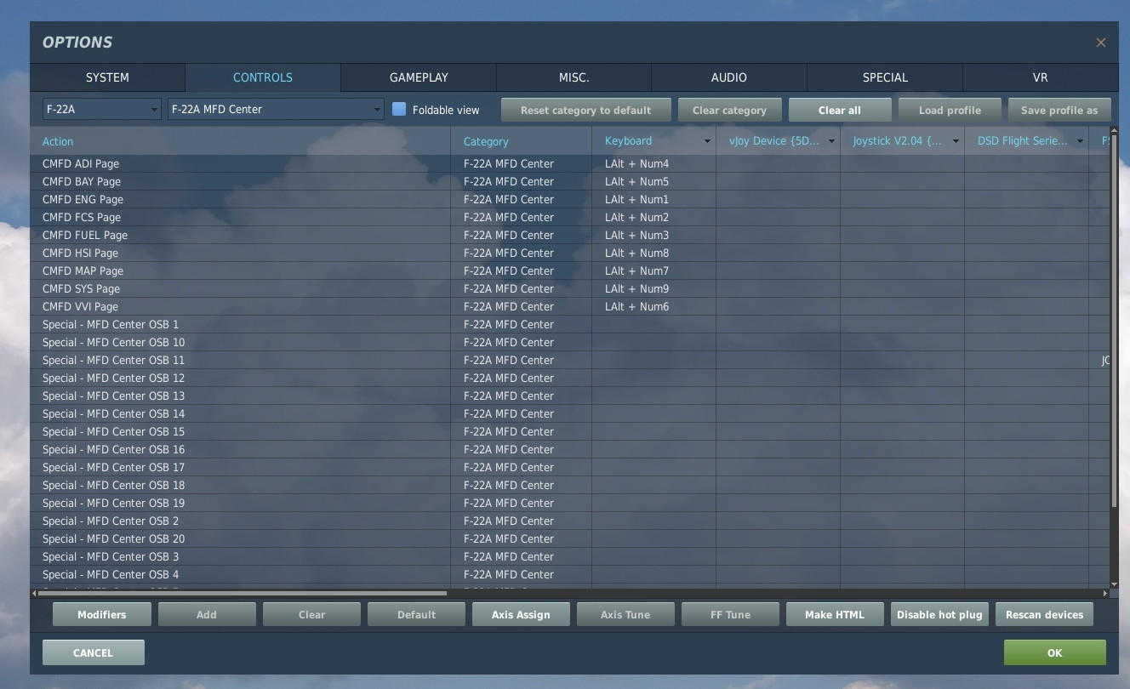Click the Axis Assign button
1130x689 pixels.
tap(521, 614)
